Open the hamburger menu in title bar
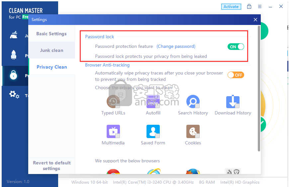 pyautogui.click(x=260, y=7)
